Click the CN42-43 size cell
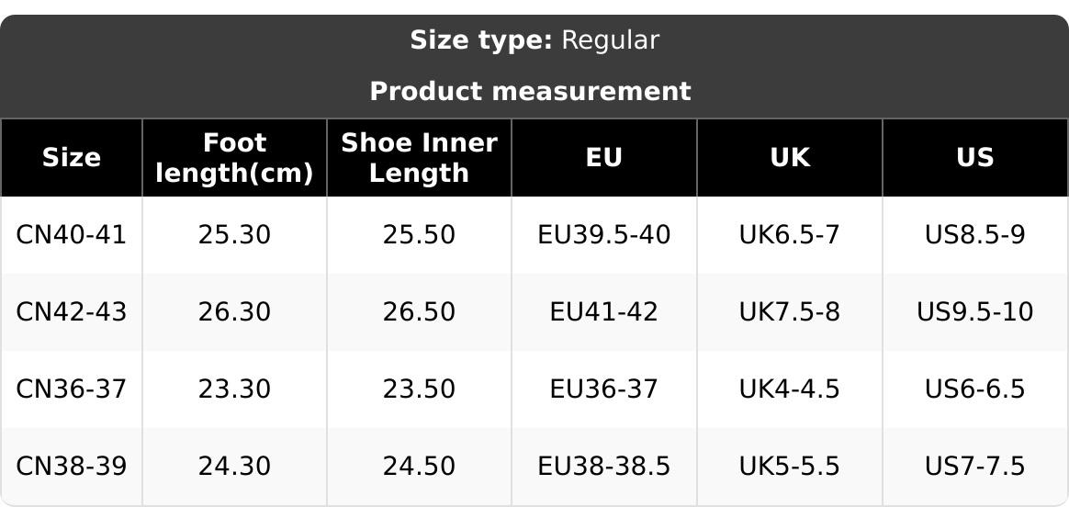This screenshot has height=507, width=1069. [72, 312]
